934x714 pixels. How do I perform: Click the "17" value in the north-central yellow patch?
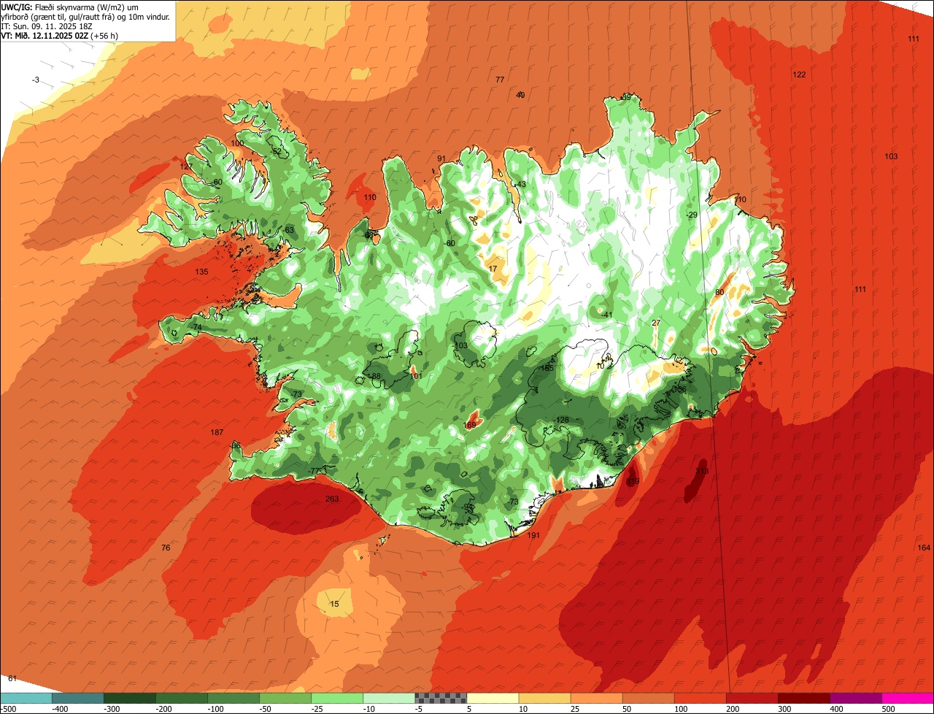coord(493,269)
